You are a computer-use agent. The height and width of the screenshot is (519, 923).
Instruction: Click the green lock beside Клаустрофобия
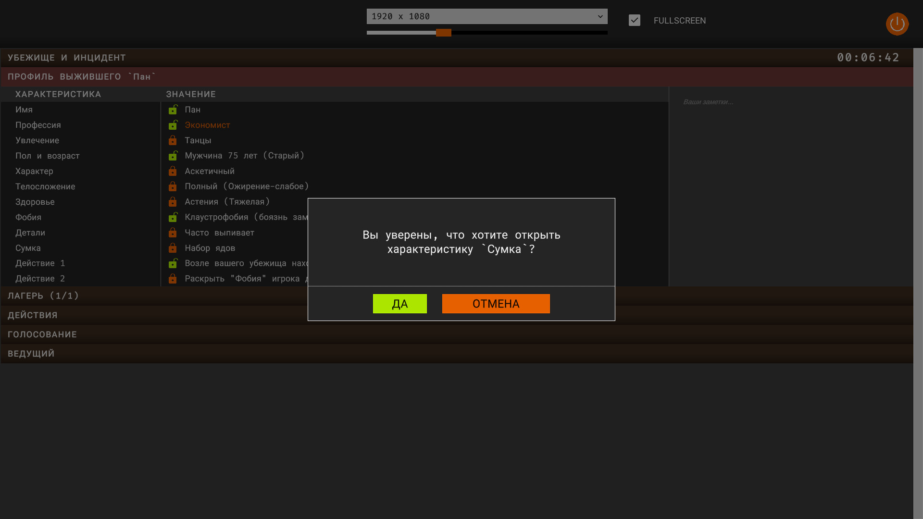pyautogui.click(x=173, y=217)
